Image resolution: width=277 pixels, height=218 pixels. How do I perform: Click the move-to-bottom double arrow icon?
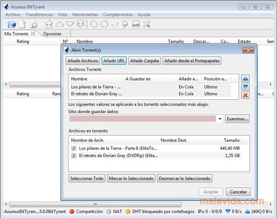coord(81,24)
